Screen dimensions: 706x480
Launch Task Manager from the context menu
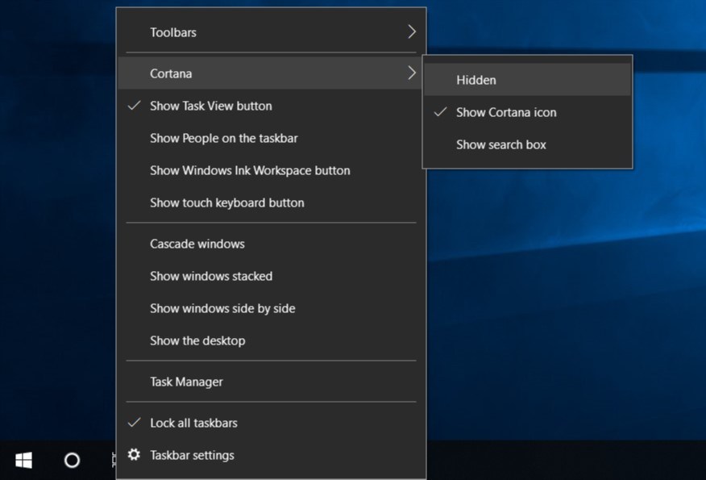(x=186, y=382)
